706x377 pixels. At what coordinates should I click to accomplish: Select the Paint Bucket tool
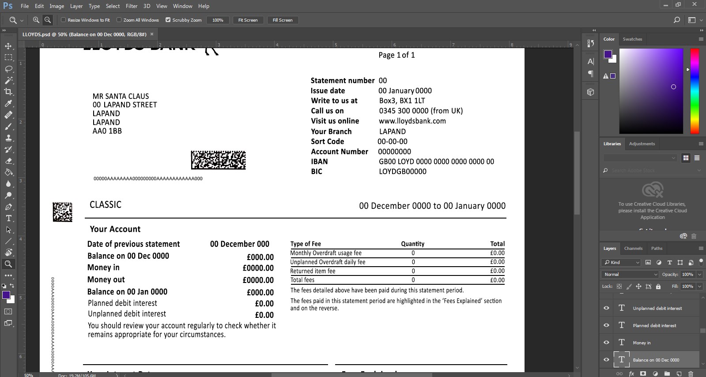8,172
